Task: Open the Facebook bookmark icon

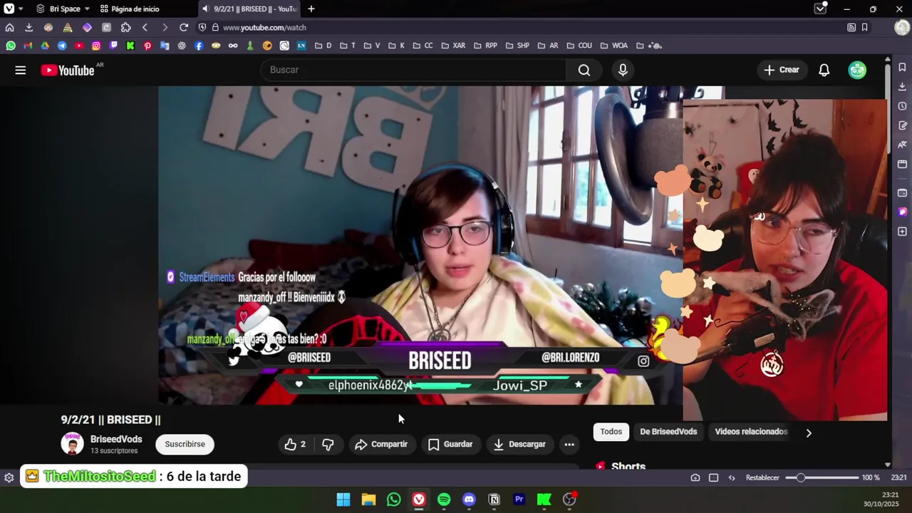Action: [199, 46]
